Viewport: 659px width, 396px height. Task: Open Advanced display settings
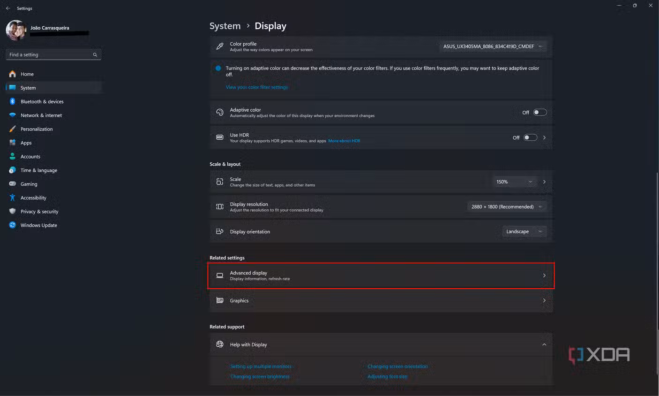tap(381, 275)
